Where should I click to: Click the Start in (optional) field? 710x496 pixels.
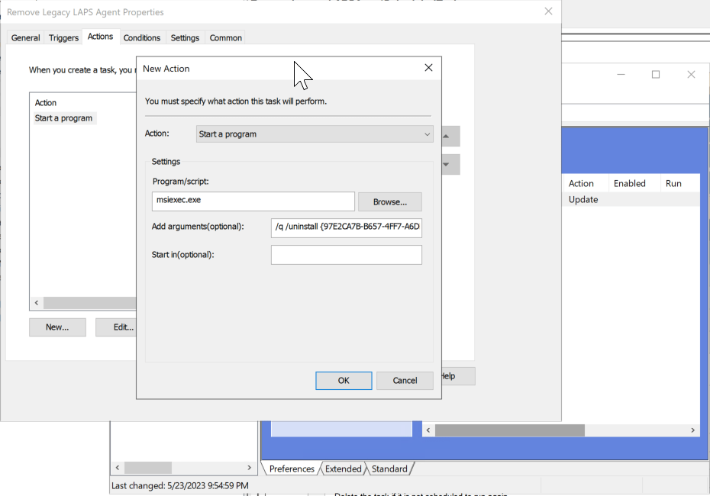point(346,255)
